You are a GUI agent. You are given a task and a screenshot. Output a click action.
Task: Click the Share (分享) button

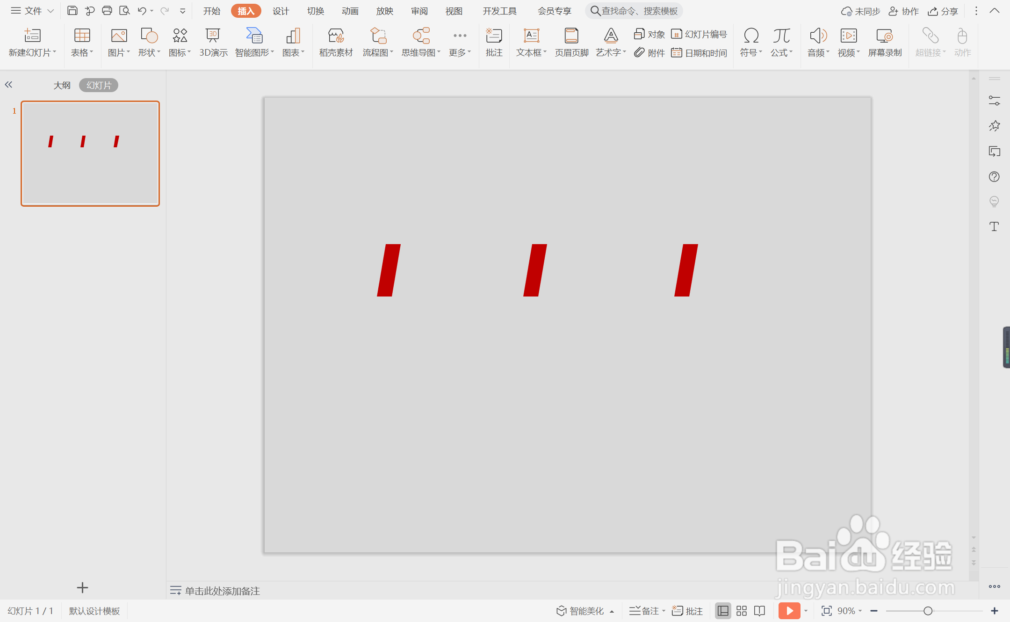pos(943,11)
